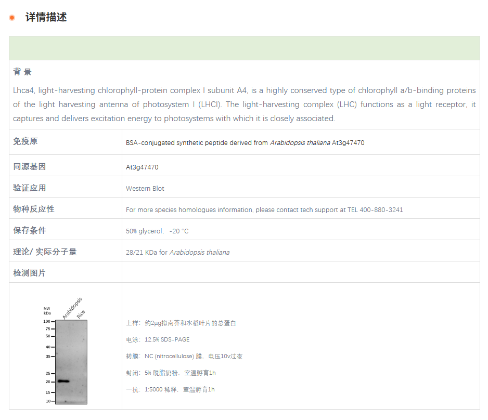The height and width of the screenshot is (420, 488).
Task: Click the western blot lane image
Action: pyautogui.click(x=70, y=361)
